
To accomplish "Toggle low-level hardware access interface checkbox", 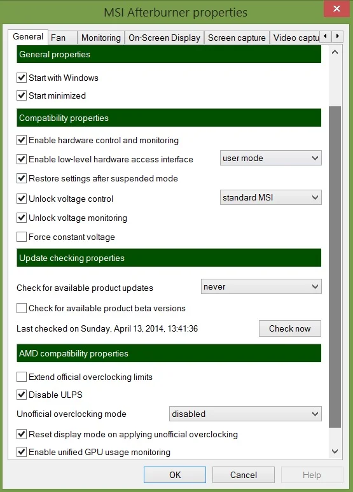I will click(x=22, y=159).
